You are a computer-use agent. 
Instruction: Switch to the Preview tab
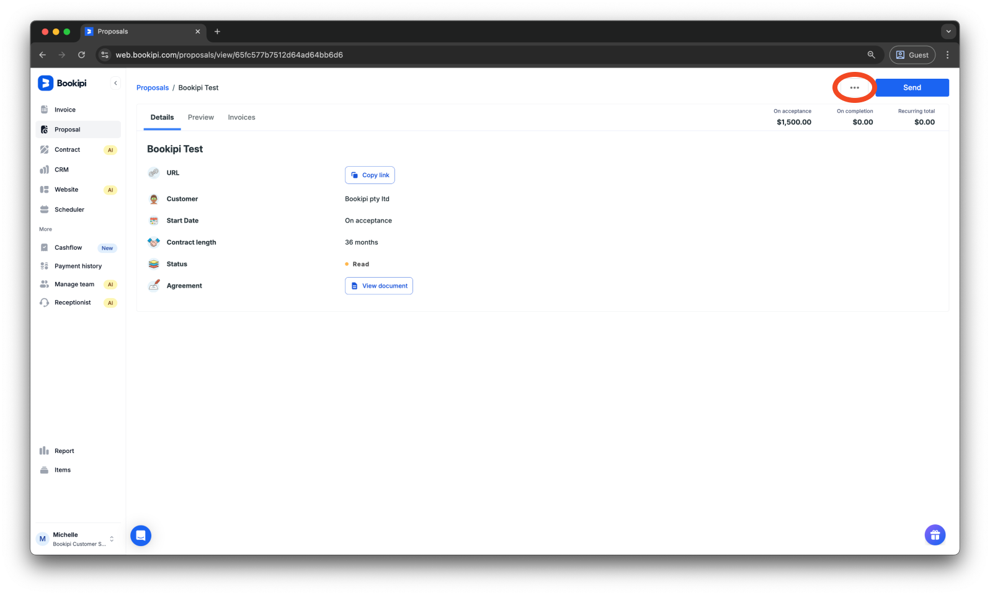(201, 117)
